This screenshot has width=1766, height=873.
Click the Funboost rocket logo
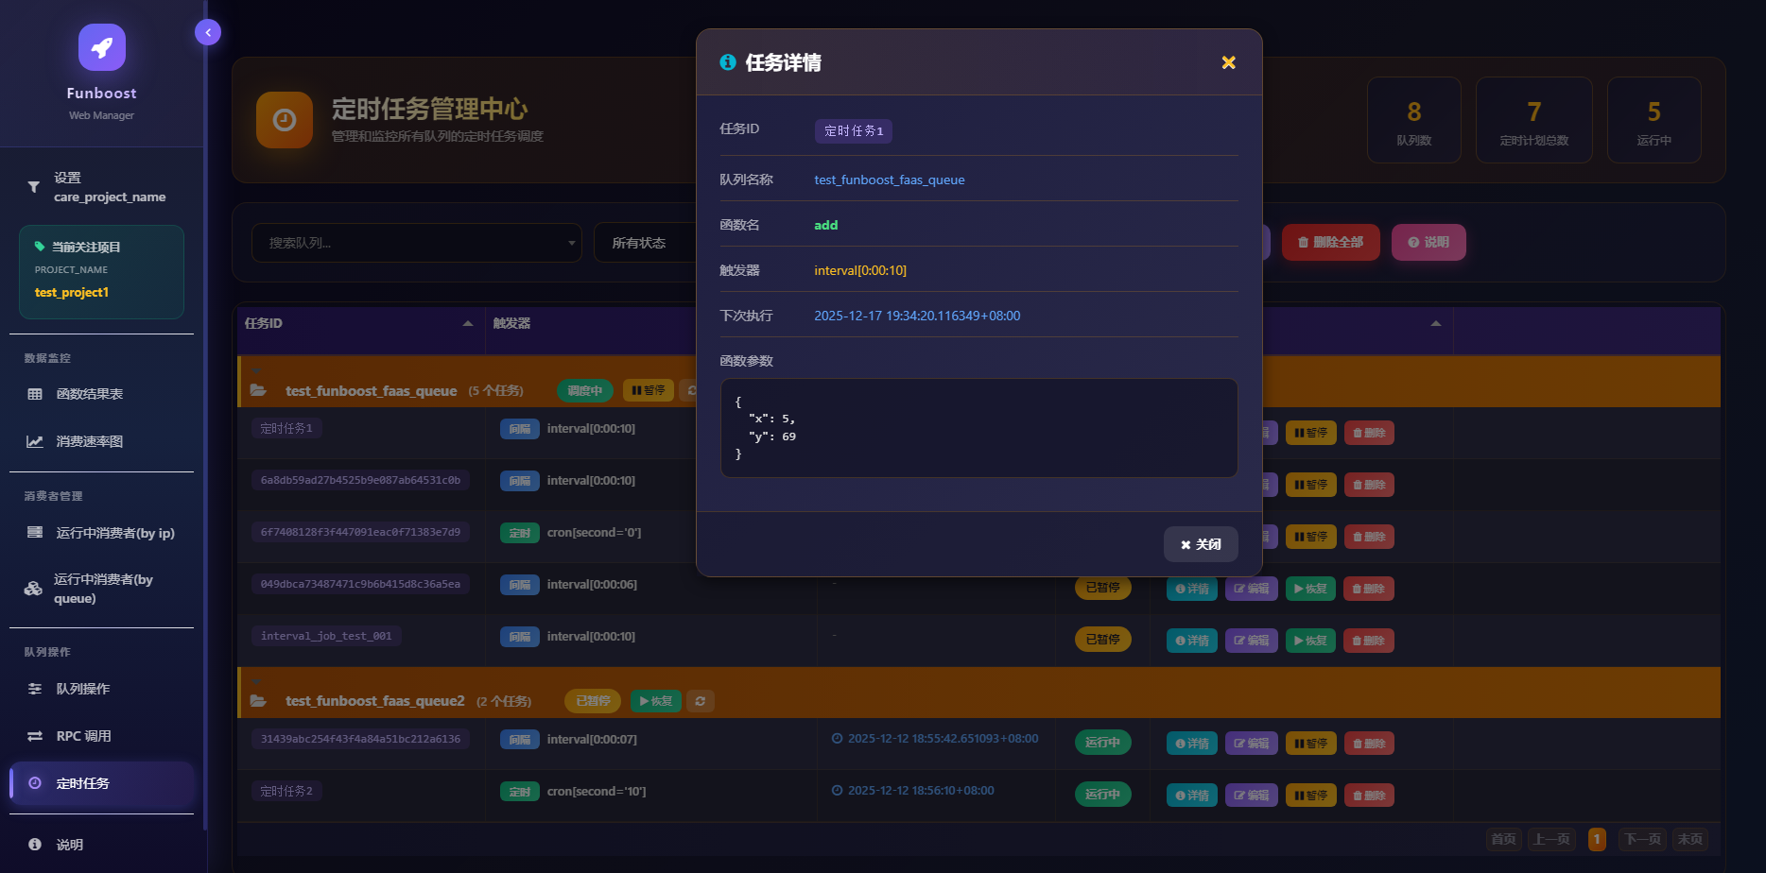[x=102, y=47]
